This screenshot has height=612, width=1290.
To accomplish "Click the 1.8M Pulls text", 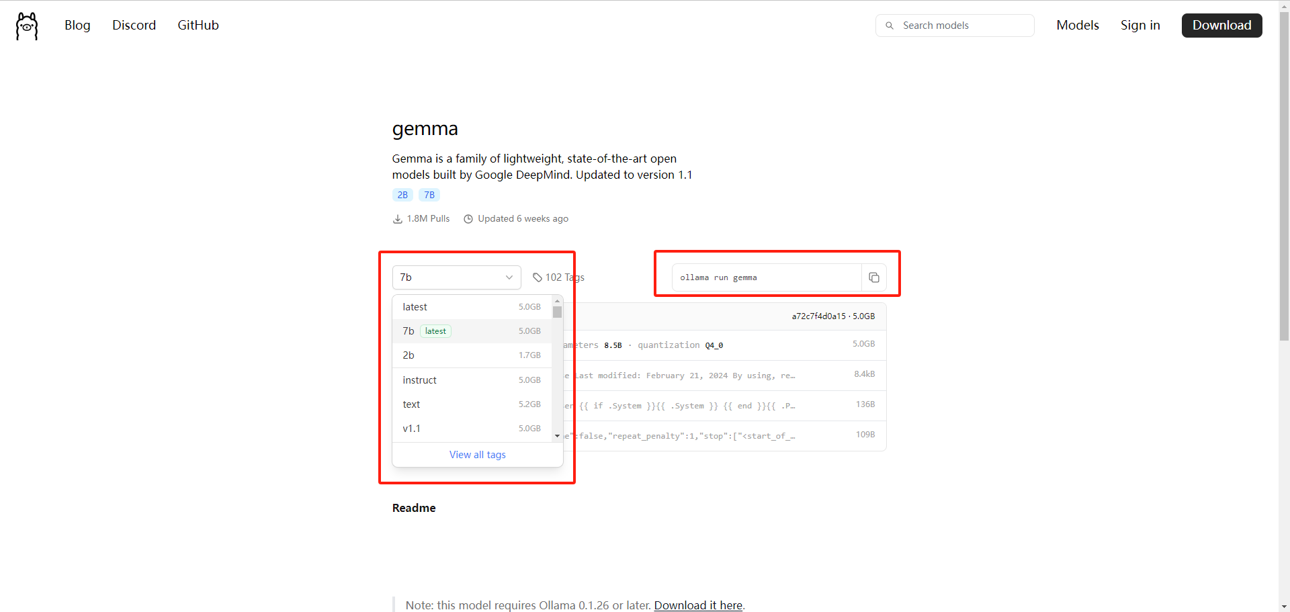I will [428, 219].
